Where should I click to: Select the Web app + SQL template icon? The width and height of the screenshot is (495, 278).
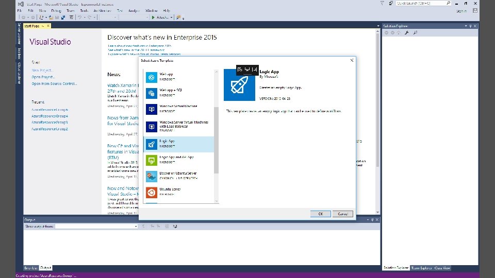pyautogui.click(x=152, y=93)
